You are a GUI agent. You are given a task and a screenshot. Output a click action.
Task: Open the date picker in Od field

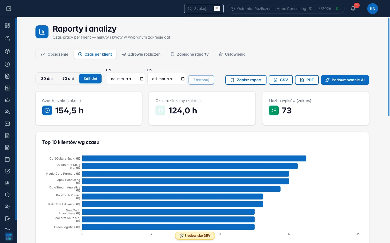(142, 79)
